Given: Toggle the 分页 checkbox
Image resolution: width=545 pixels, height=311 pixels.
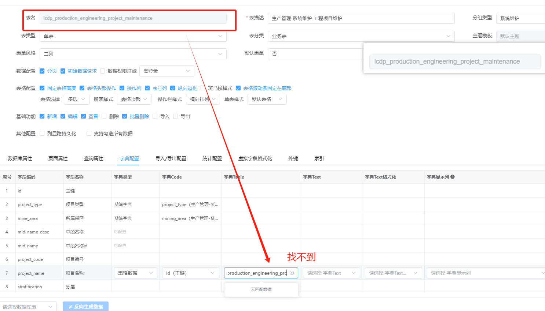Looking at the screenshot, I should pyautogui.click(x=42, y=71).
